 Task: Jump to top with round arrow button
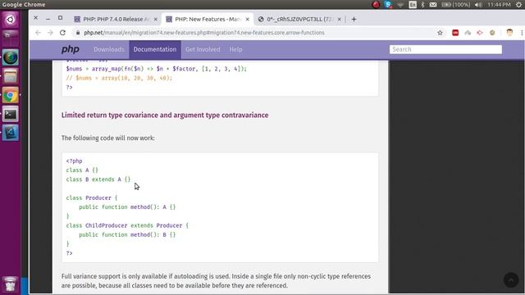[511, 280]
